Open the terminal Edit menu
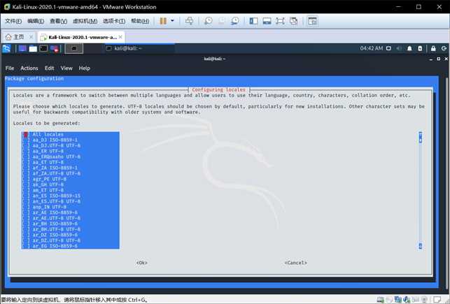 [50, 68]
